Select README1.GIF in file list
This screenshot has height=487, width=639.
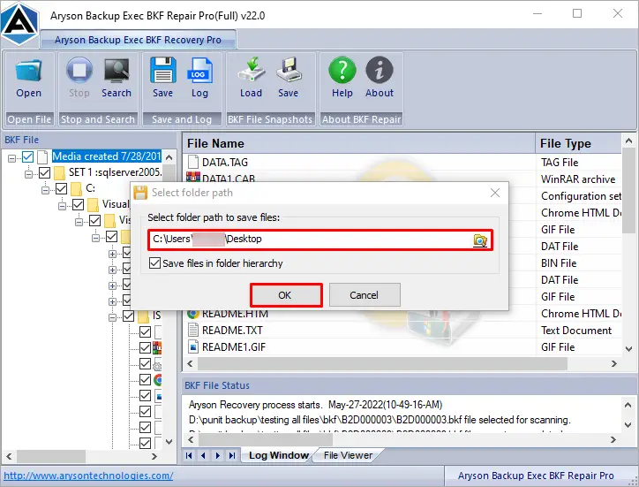234,347
